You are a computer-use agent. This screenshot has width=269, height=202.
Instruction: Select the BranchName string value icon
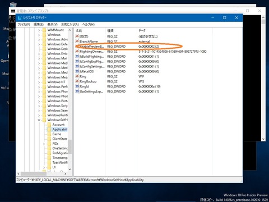[77, 42]
